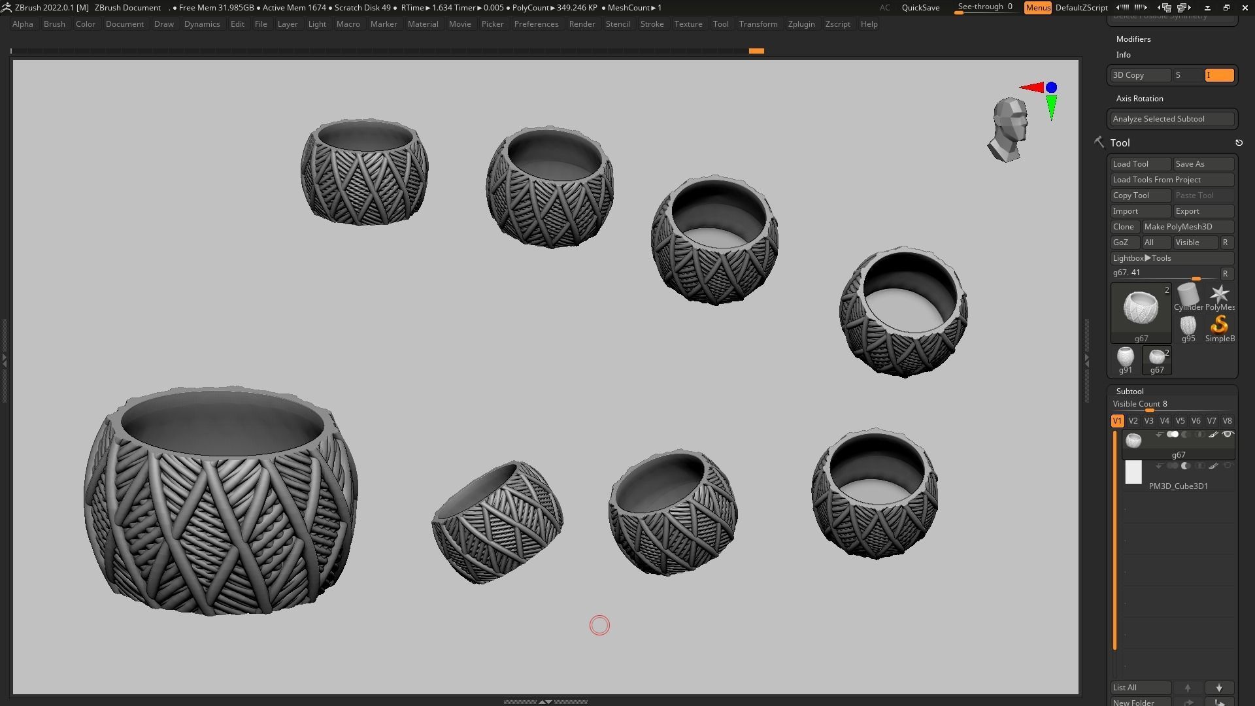This screenshot has width=1255, height=706.
Task: Toggle PM3D_Cube3D1 subtool eye visibility
Action: pyautogui.click(x=1228, y=466)
